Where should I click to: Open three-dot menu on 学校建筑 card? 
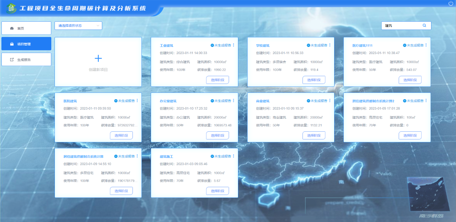(x=330, y=45)
